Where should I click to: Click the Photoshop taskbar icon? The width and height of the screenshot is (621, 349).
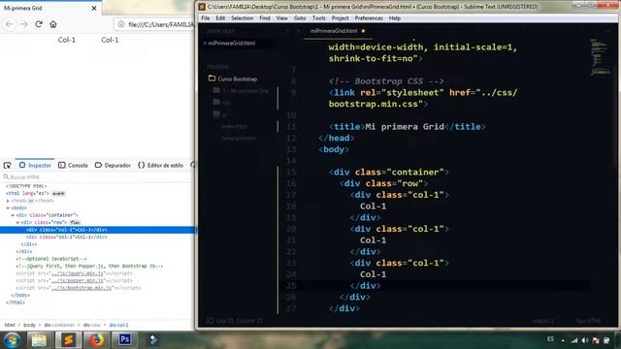click(125, 339)
